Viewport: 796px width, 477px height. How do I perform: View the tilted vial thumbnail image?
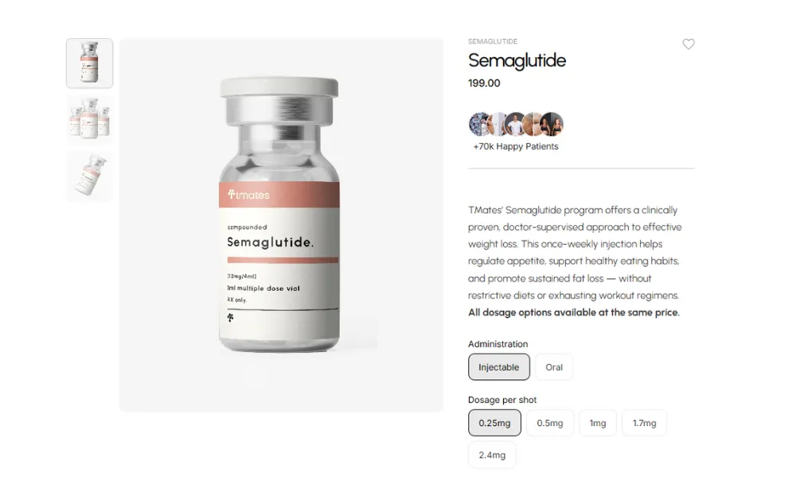coord(89,176)
